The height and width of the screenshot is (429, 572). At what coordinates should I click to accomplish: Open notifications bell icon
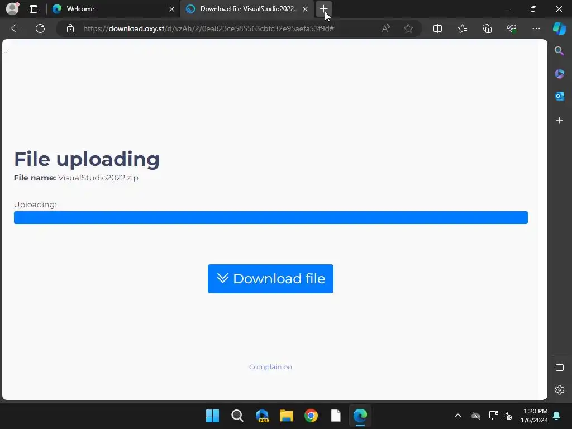pyautogui.click(x=557, y=416)
